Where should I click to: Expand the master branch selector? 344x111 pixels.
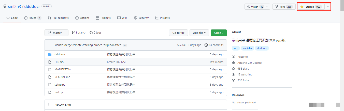[56, 33]
